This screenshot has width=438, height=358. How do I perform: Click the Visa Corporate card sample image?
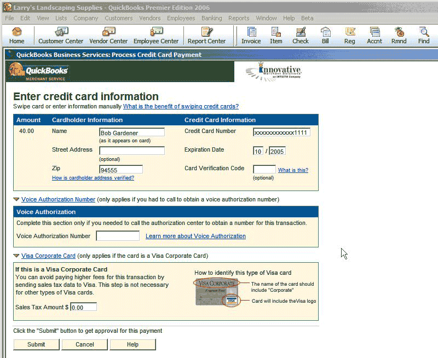(x=217, y=292)
